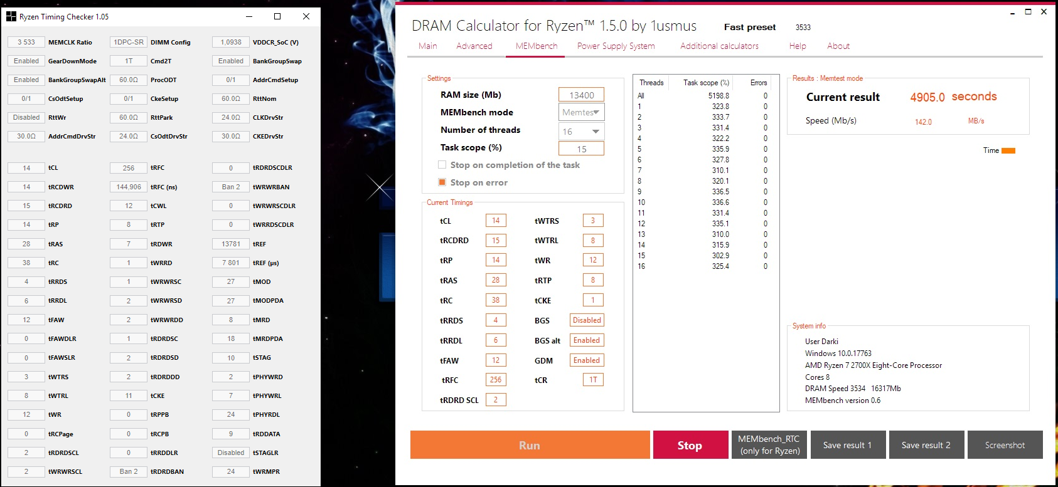This screenshot has height=487, width=1058.
Task: Click the Cmd2T 1T field
Action: (129, 61)
